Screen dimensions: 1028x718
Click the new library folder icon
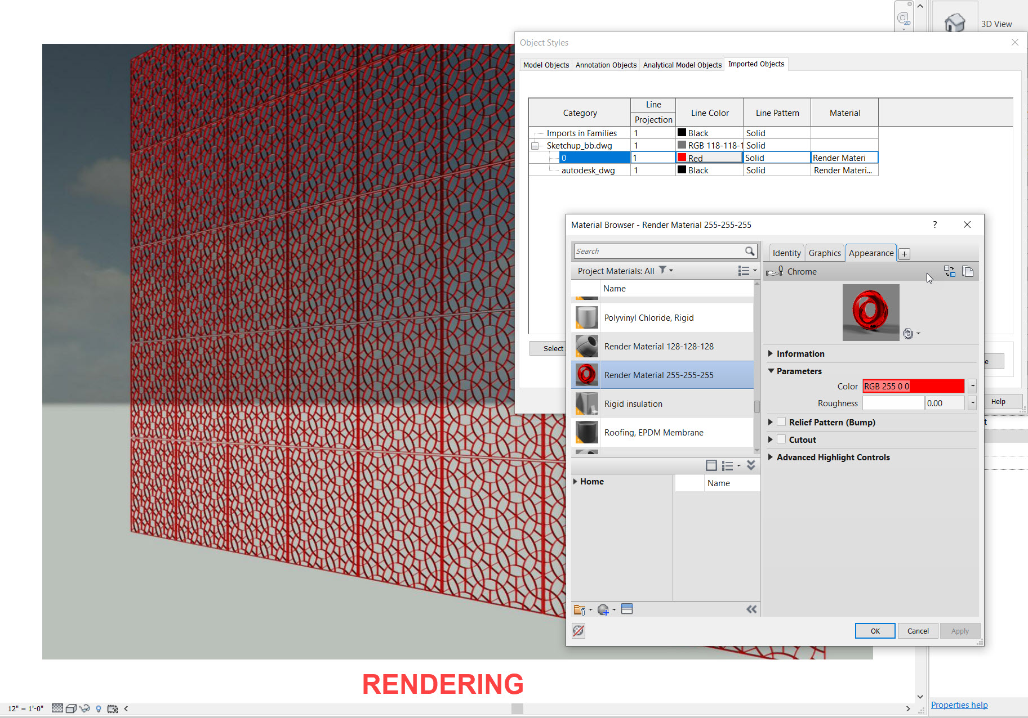(580, 609)
